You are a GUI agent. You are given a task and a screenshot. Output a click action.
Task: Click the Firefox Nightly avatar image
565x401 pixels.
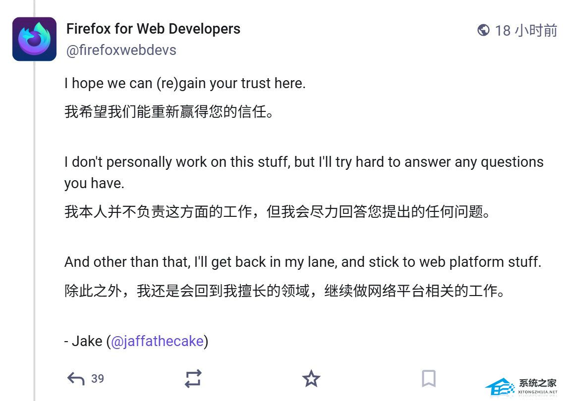34,39
